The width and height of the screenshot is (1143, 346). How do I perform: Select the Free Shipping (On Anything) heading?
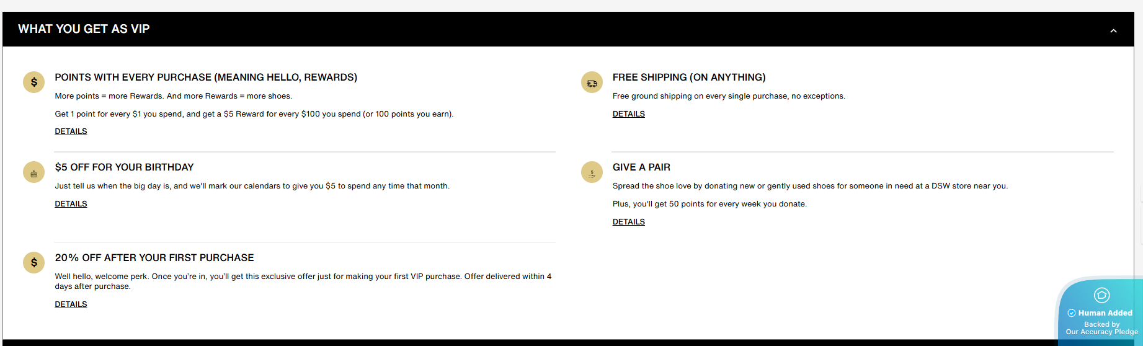point(689,78)
